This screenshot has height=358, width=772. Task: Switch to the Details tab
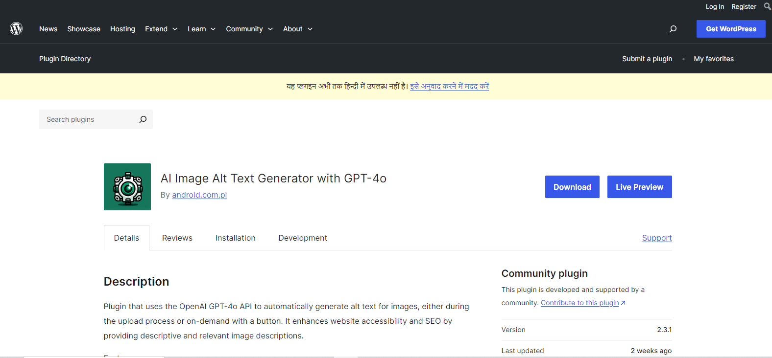[126, 238]
